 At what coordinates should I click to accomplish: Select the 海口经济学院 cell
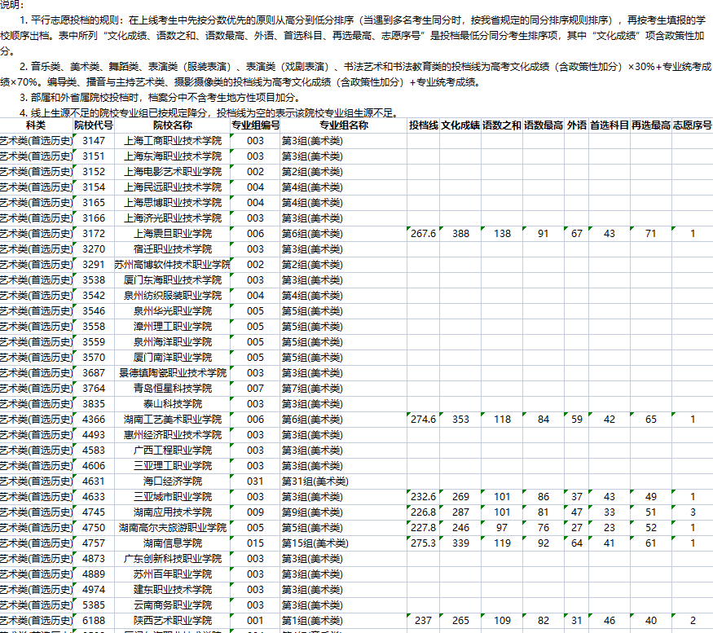click(x=172, y=481)
